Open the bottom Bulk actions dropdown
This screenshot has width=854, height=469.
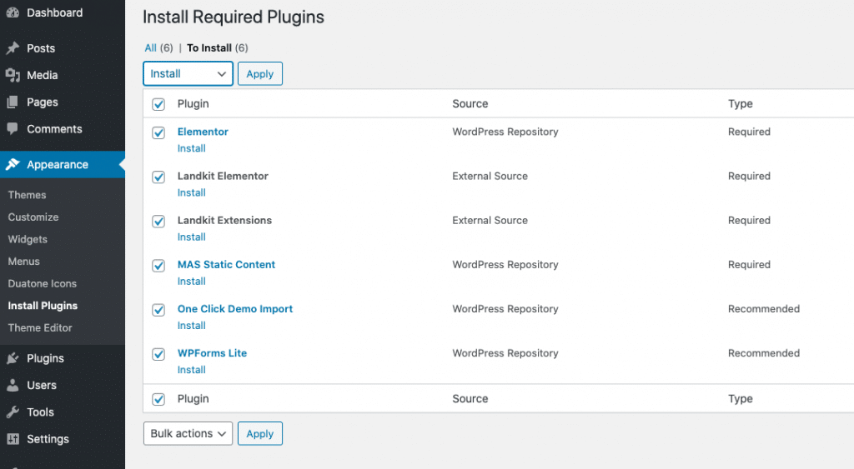tap(188, 434)
